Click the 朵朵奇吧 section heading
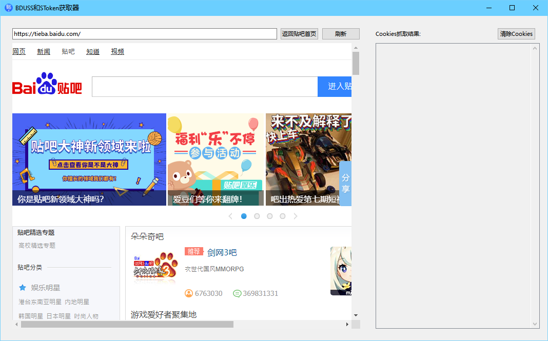Viewport: 548px width, 341px height. coord(147,236)
